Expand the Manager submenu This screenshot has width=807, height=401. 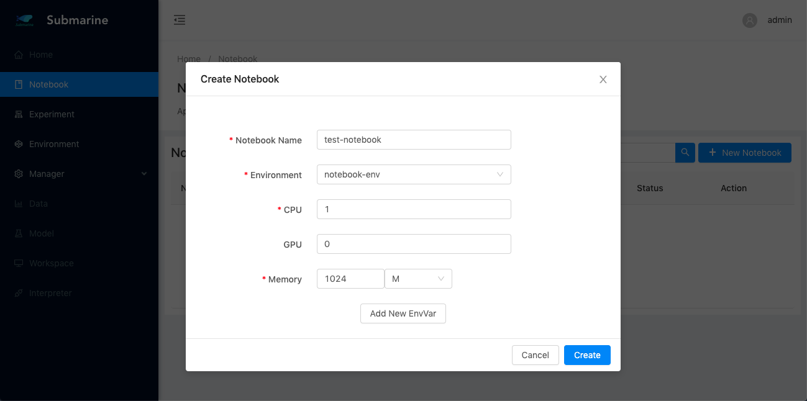tap(80, 174)
